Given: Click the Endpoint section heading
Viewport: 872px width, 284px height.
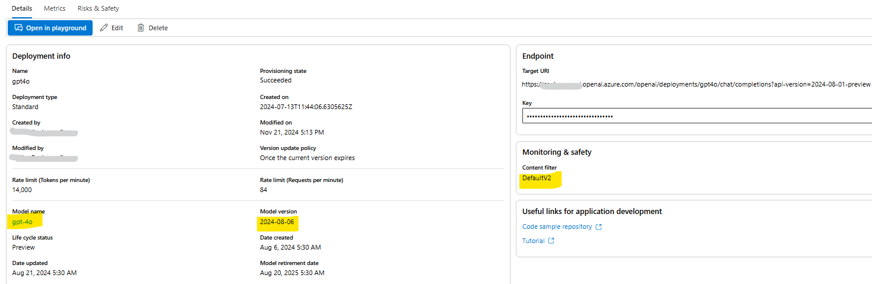Looking at the screenshot, I should (538, 56).
